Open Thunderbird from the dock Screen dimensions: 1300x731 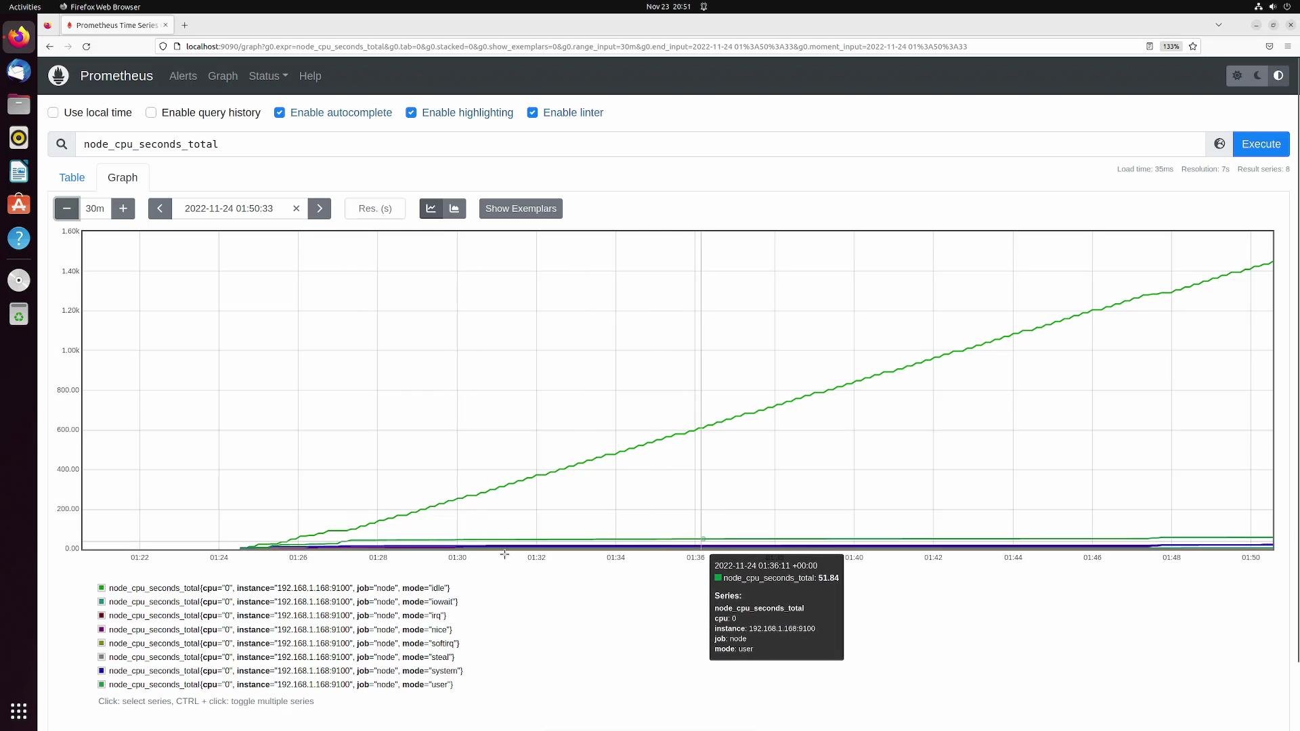pyautogui.click(x=19, y=70)
